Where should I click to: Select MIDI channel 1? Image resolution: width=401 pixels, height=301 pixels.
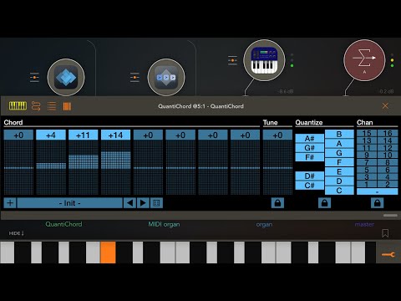(x=367, y=184)
